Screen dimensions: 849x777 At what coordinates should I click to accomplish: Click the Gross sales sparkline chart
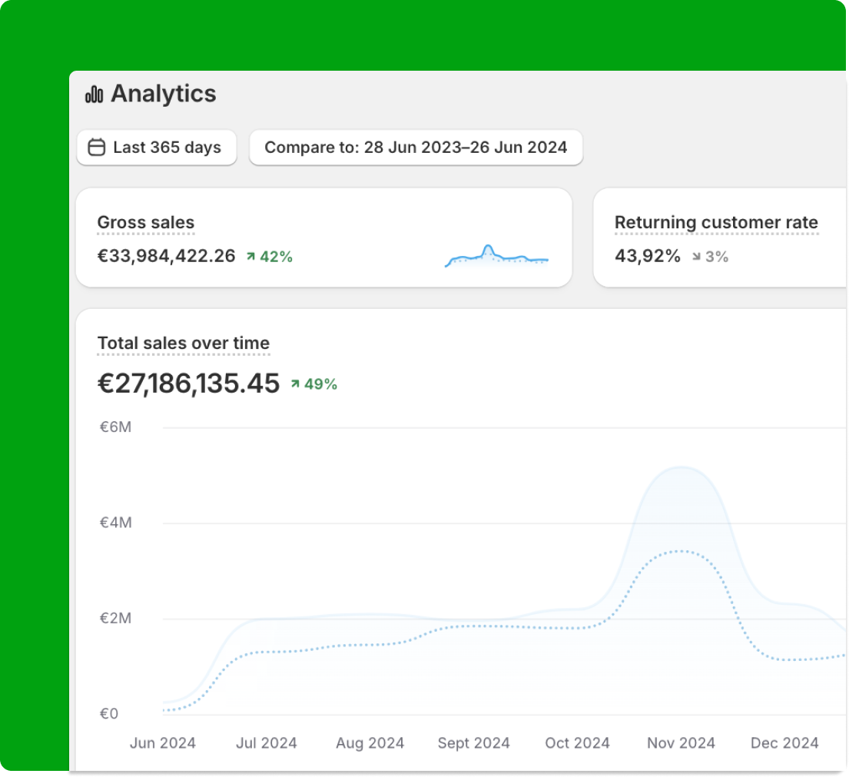(x=496, y=256)
